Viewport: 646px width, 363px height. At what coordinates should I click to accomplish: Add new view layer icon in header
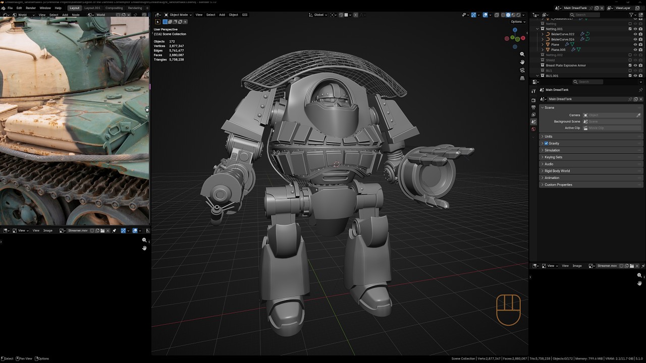pyautogui.click(x=637, y=8)
